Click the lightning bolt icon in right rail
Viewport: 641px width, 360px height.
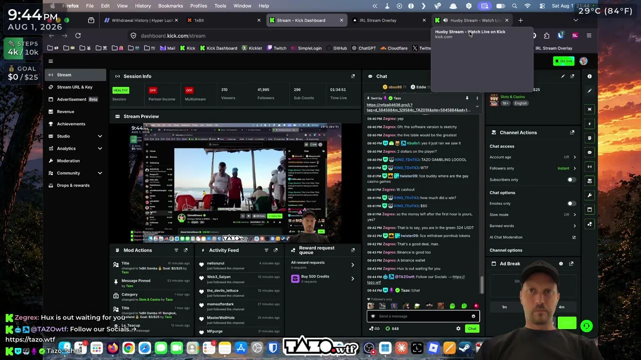coord(589,123)
